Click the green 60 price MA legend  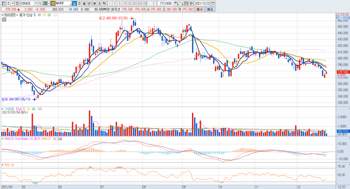click(49, 15)
